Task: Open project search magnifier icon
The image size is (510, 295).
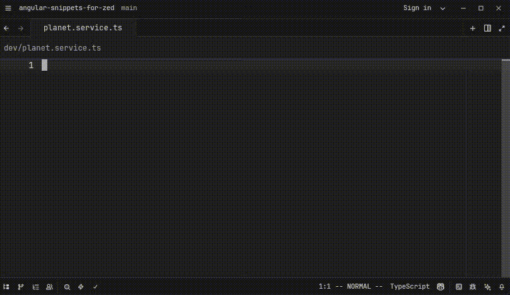Action: point(67,287)
